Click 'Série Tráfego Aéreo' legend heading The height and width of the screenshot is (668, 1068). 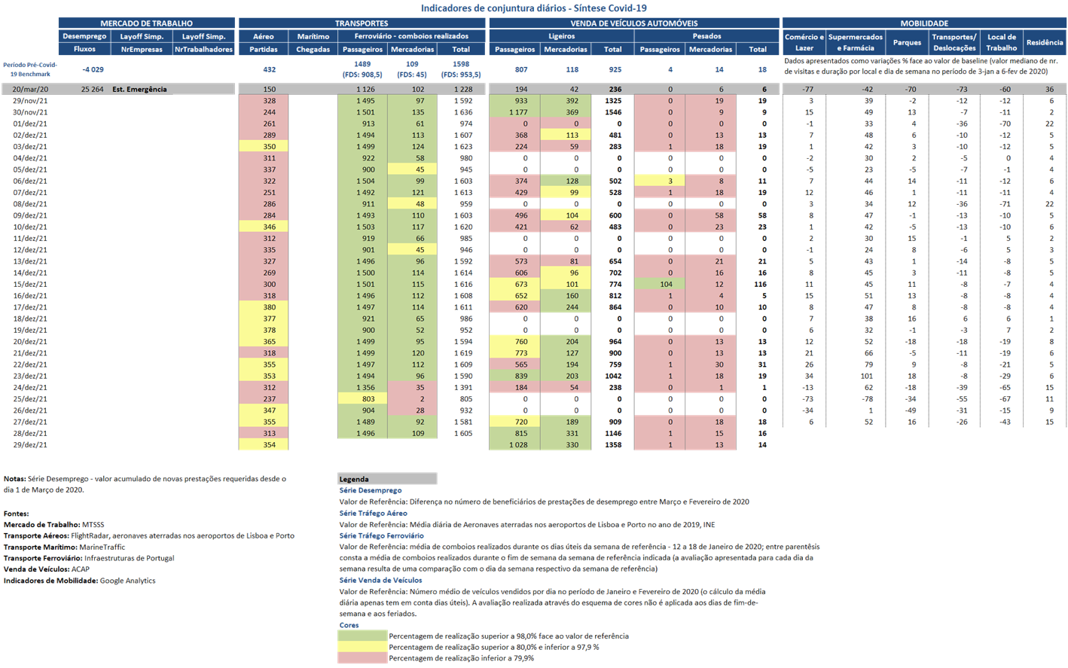tap(373, 513)
